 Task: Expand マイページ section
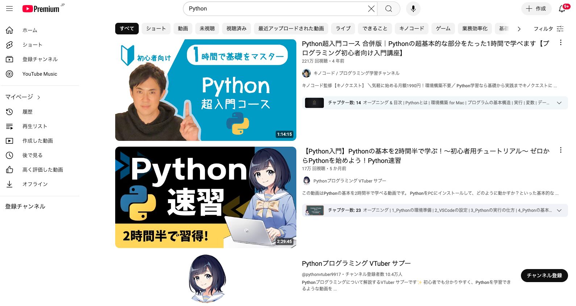tap(23, 97)
